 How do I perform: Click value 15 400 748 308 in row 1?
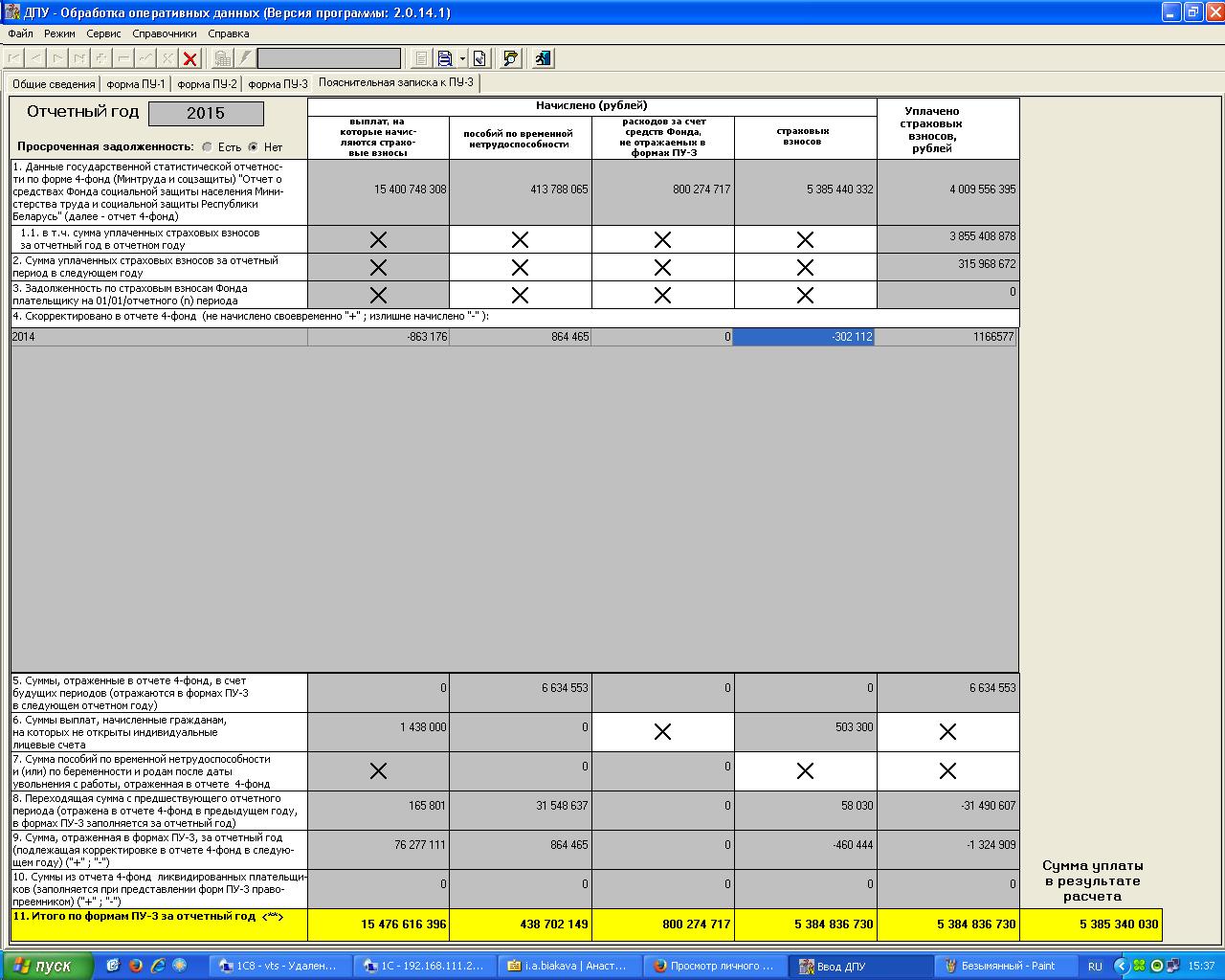[x=378, y=191]
